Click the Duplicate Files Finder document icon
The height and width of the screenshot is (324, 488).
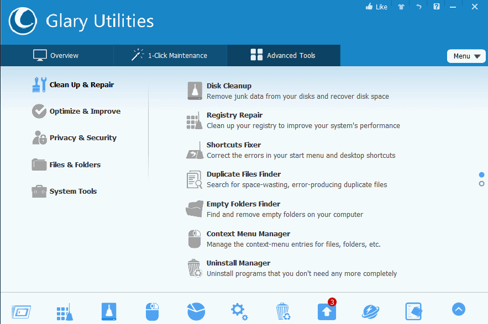(x=195, y=179)
